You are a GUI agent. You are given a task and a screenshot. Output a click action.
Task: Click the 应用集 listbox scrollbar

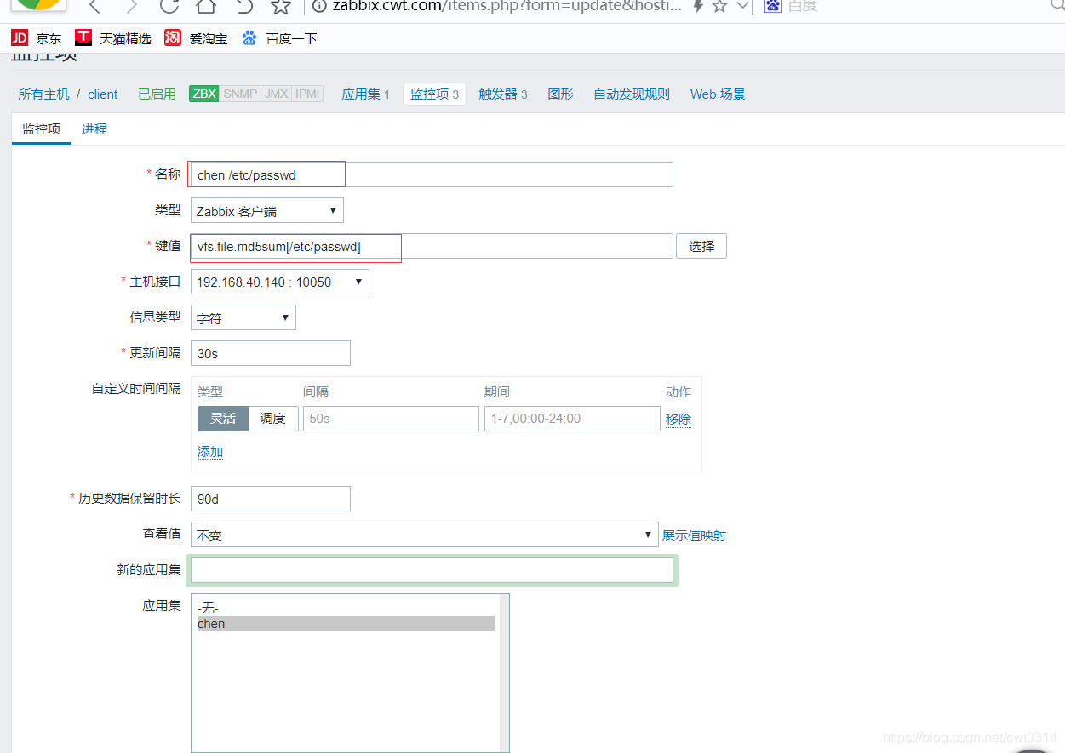tap(503, 672)
